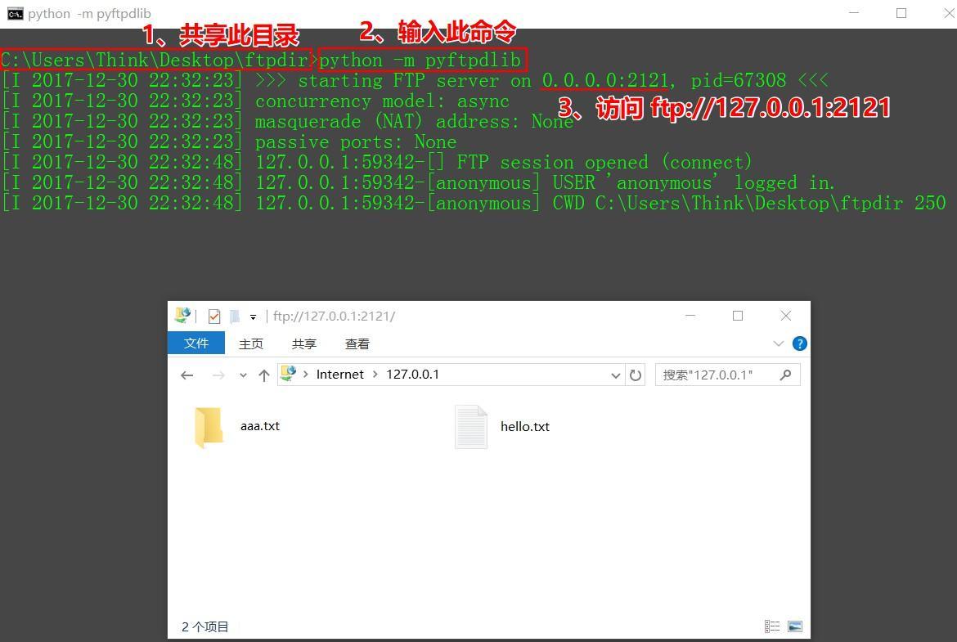Minimize the FTP Explorer window

click(x=690, y=316)
